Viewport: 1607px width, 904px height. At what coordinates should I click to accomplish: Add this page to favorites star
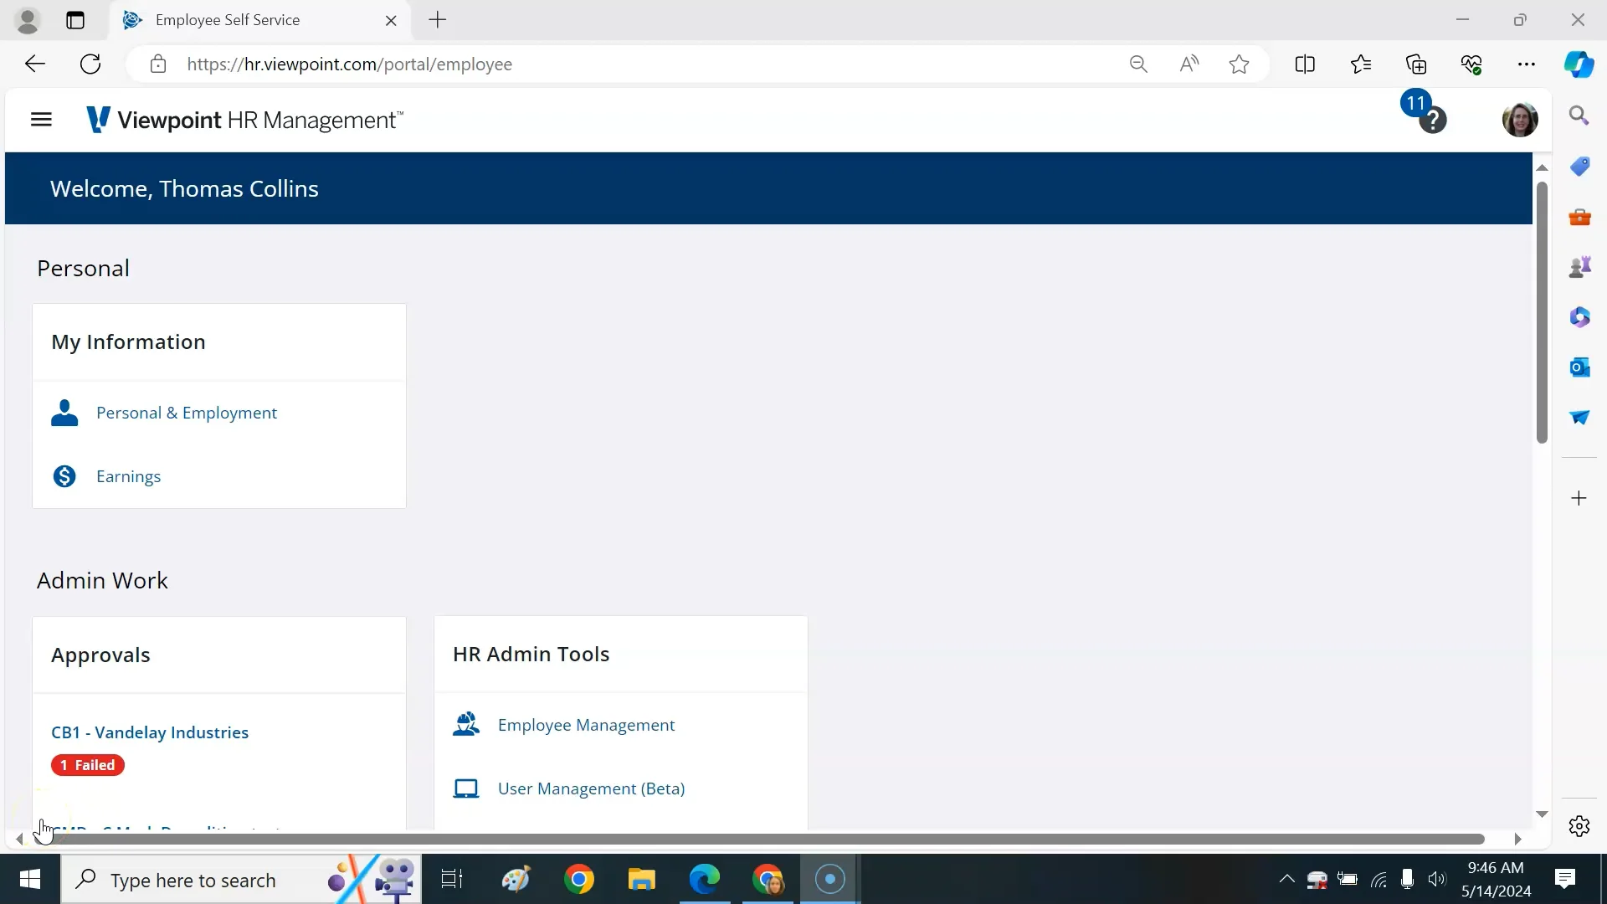coord(1240,64)
